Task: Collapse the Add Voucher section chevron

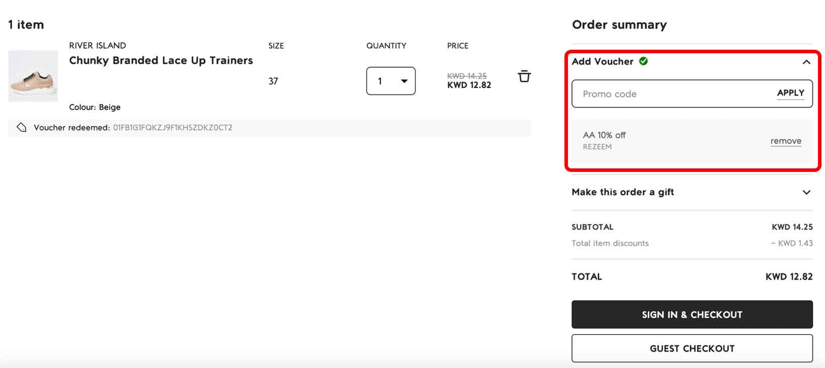Action: [x=806, y=62]
